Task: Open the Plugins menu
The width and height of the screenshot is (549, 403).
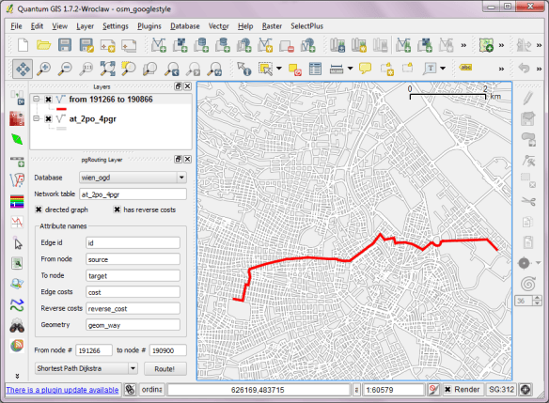Action: tap(149, 26)
